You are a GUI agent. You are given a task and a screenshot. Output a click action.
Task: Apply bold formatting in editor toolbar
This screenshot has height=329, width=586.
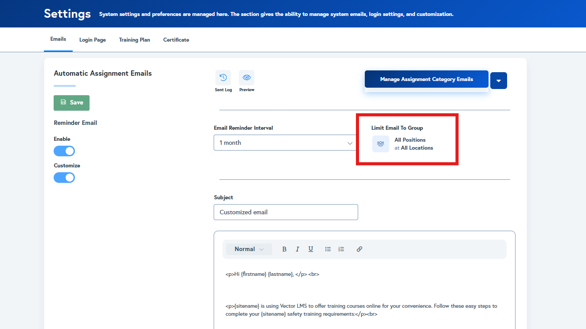click(x=285, y=249)
